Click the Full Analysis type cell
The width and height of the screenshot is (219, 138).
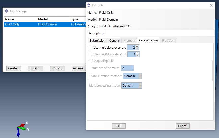(x=78, y=24)
